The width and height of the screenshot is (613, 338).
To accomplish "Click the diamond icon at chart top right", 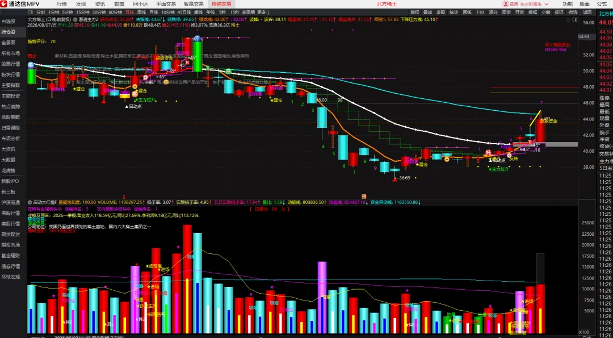I will click(x=568, y=20).
